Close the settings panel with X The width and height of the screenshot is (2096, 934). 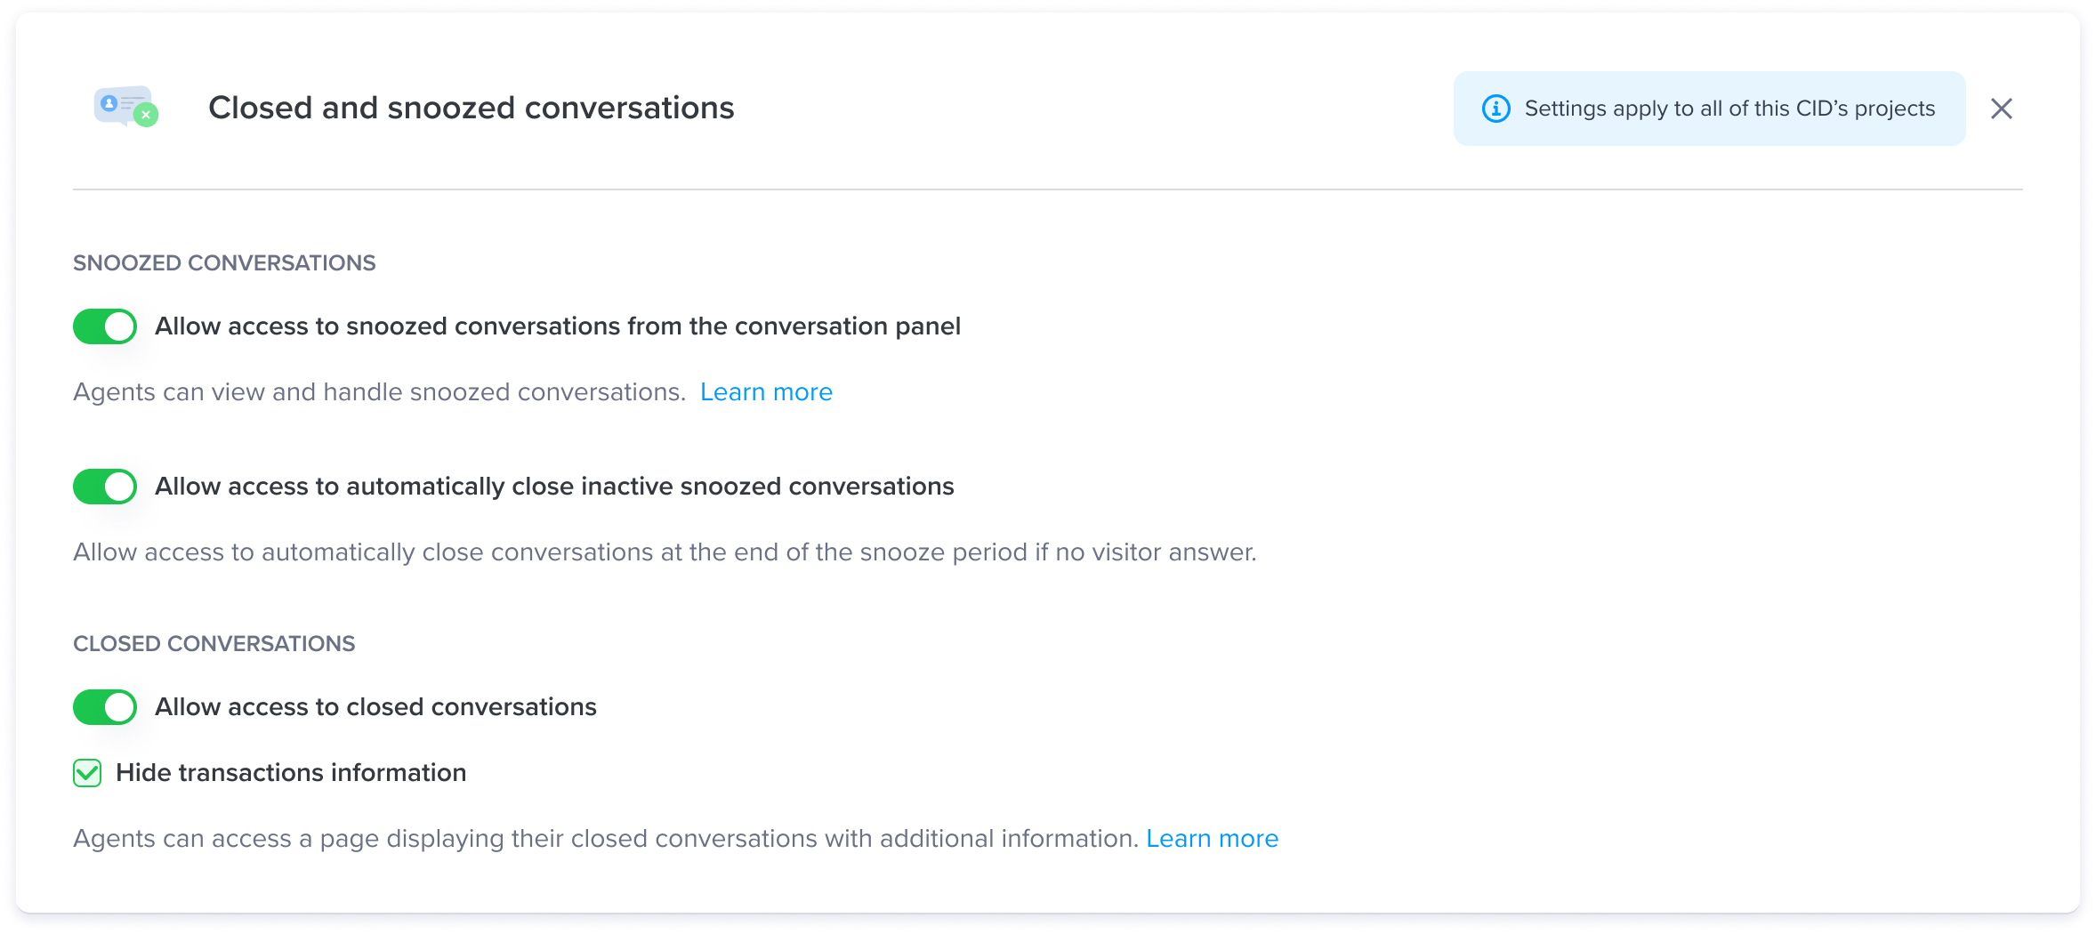[2002, 109]
